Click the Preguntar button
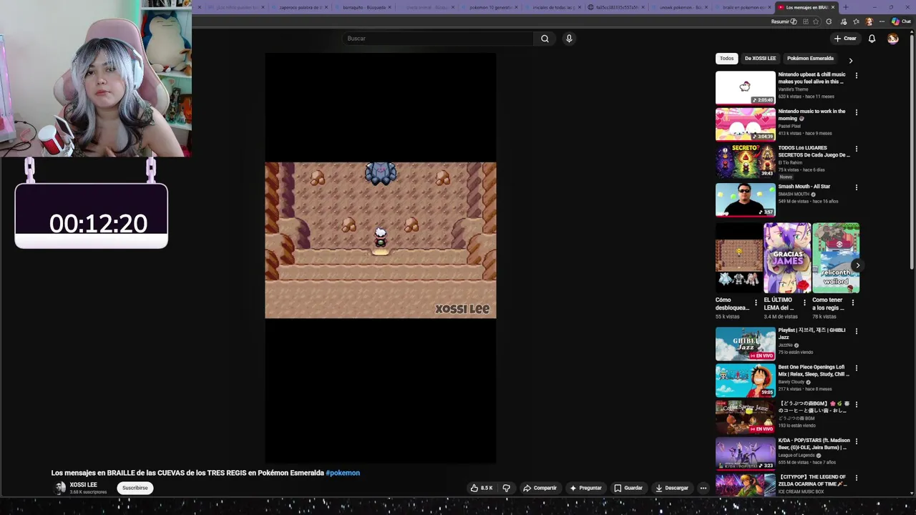 [585, 488]
